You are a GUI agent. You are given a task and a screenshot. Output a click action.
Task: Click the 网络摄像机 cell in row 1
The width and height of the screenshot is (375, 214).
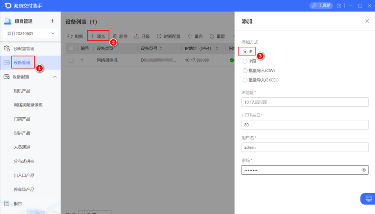tap(107, 60)
